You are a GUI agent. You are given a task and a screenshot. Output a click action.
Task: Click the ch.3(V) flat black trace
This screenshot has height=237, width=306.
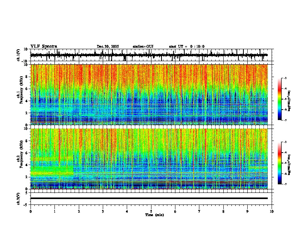(x=149, y=198)
